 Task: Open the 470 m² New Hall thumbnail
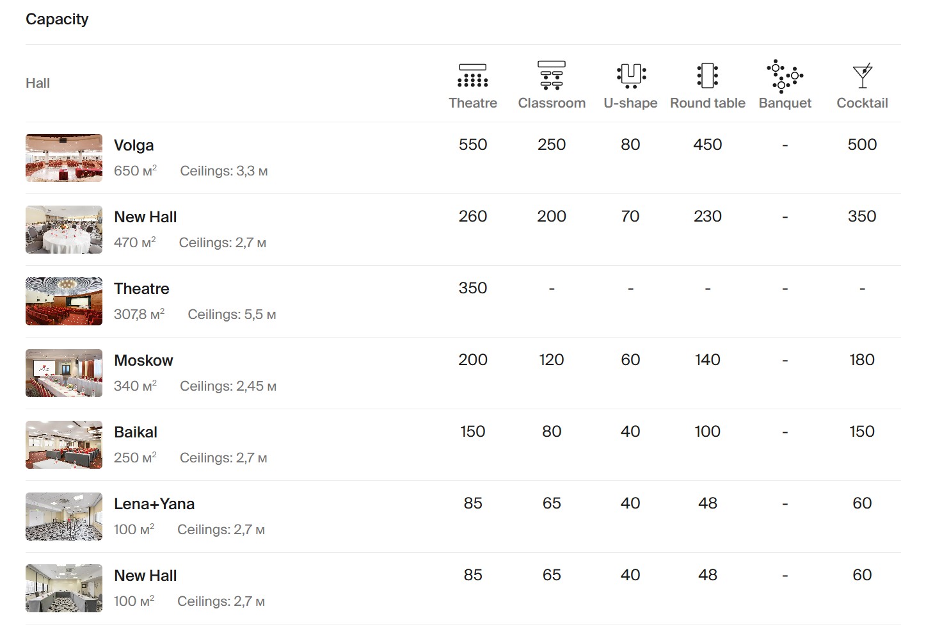[64, 229]
